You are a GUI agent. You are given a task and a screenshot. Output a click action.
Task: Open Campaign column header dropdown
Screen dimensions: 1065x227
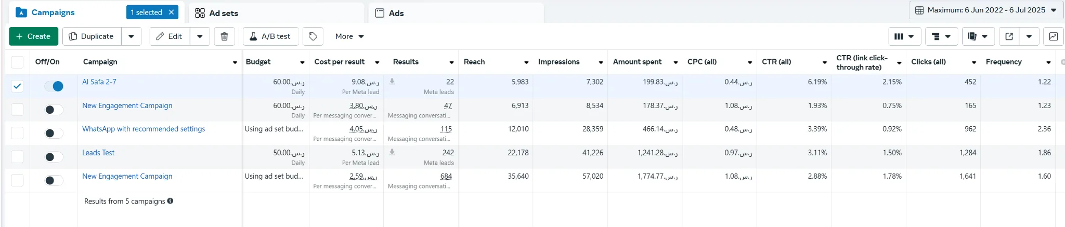(x=235, y=62)
